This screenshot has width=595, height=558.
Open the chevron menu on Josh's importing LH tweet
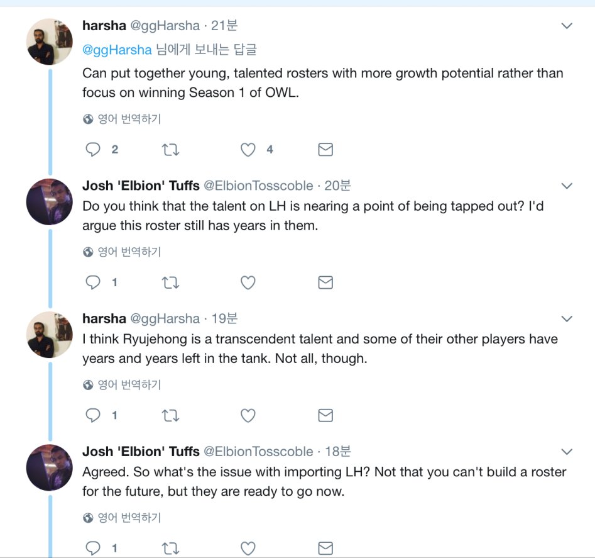(x=567, y=452)
